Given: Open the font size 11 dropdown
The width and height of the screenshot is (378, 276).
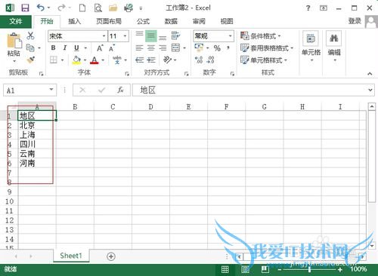Looking at the screenshot, I should [x=125, y=36].
